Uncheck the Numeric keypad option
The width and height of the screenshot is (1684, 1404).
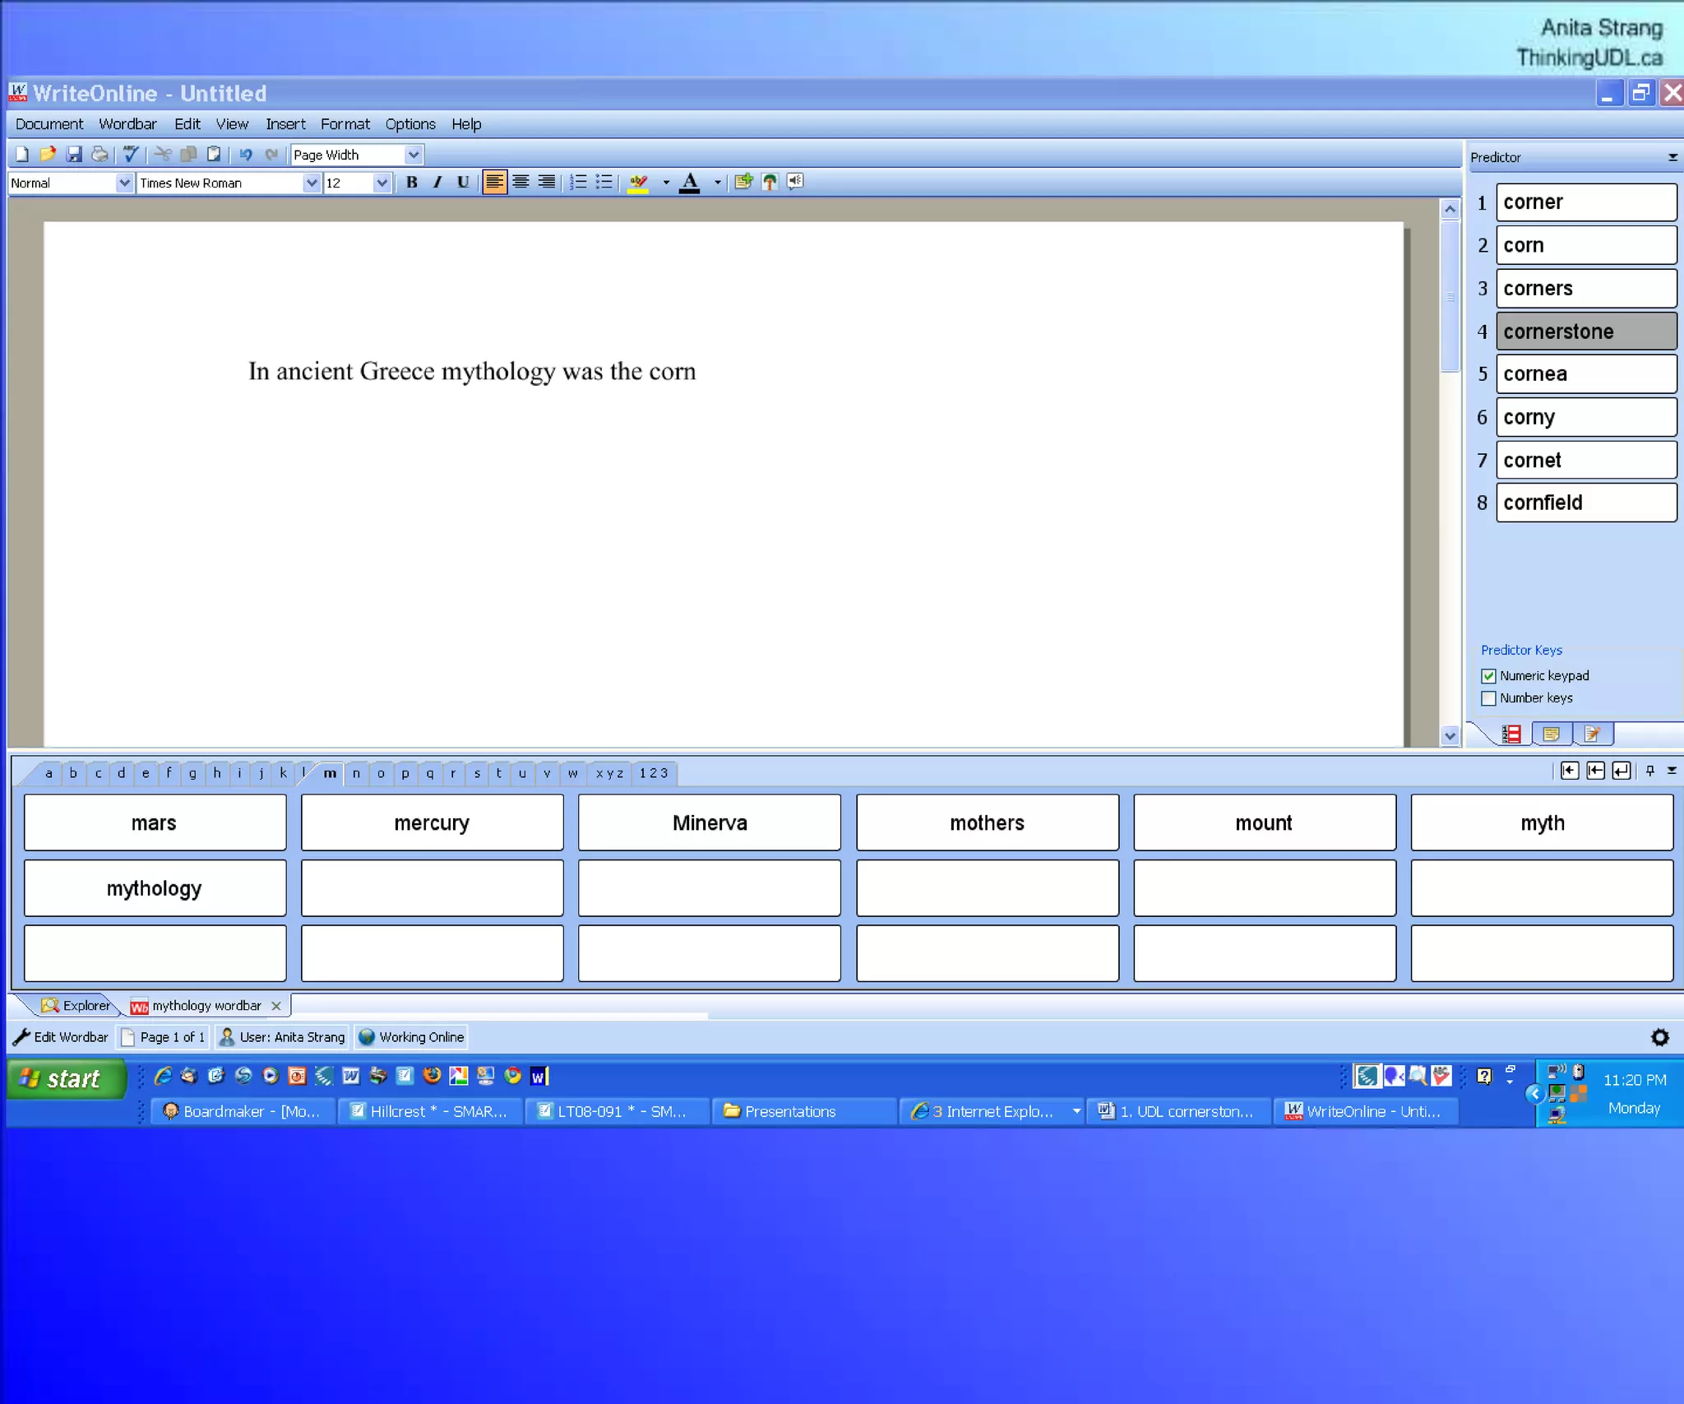click(x=1488, y=676)
